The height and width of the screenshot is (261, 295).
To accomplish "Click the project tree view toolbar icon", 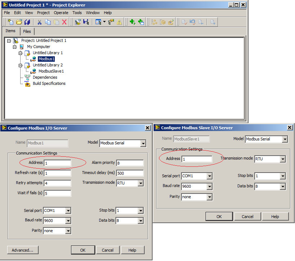I will 78,22.
